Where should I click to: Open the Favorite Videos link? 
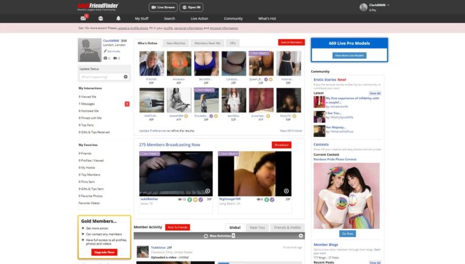point(89,203)
